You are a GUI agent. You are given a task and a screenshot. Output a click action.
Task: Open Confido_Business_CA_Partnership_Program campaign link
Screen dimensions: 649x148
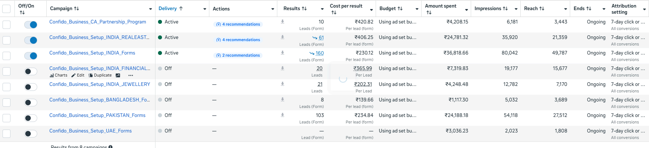[x=98, y=22]
